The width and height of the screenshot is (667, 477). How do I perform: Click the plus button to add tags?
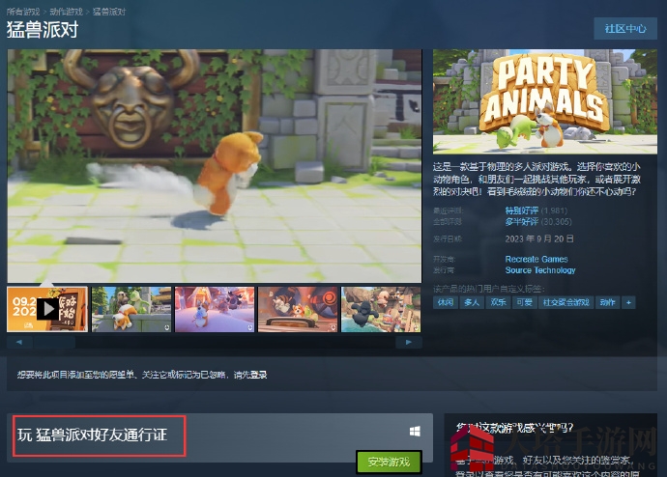point(628,302)
